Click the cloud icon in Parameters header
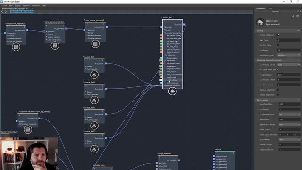302x170 pixels. [x=260, y=22]
